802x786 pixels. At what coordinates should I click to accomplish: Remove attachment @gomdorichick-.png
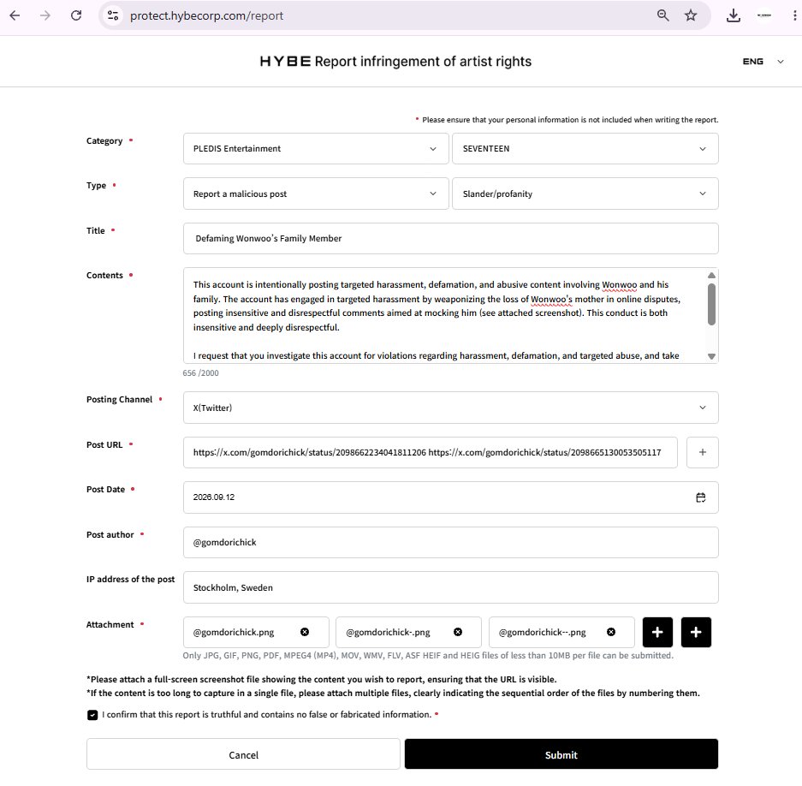(458, 632)
